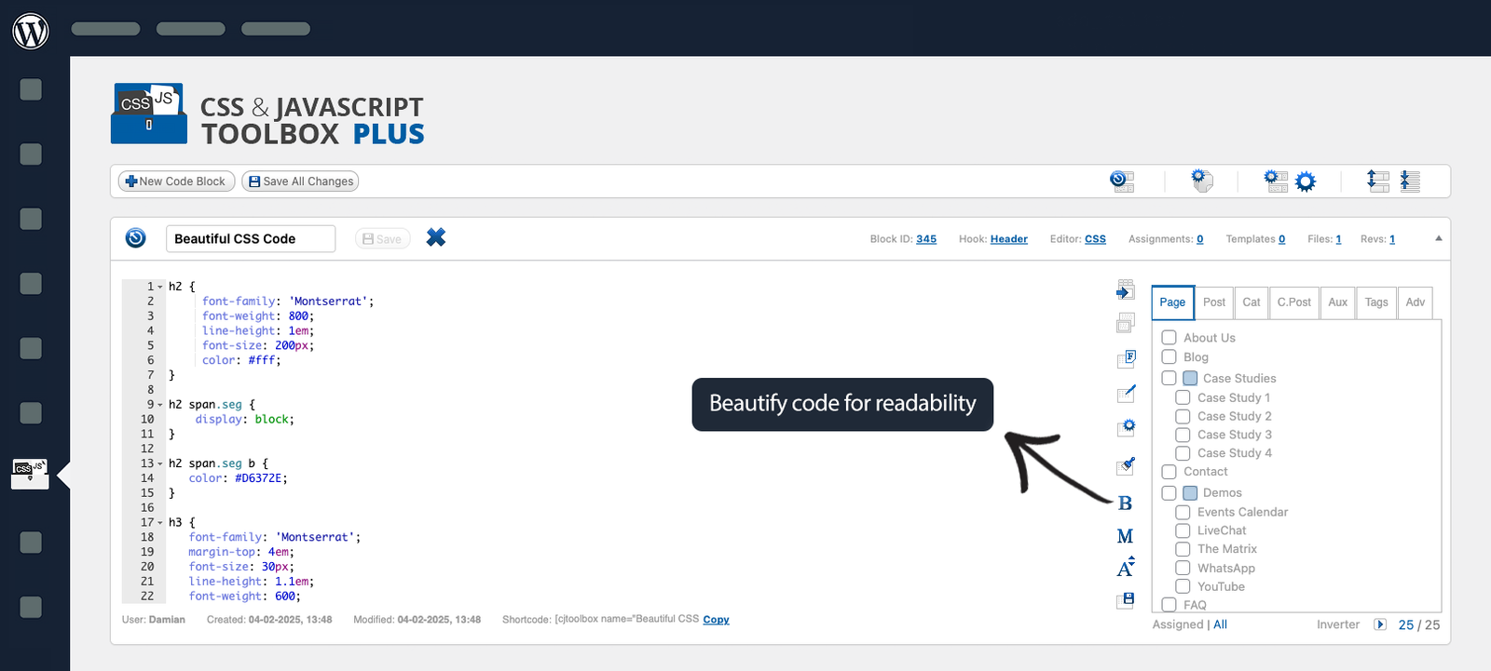Select the WhatsApp page checkbox
This screenshot has height=671, width=1491.
(x=1183, y=568)
